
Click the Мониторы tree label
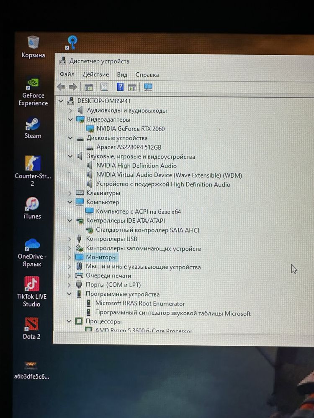pos(101,257)
